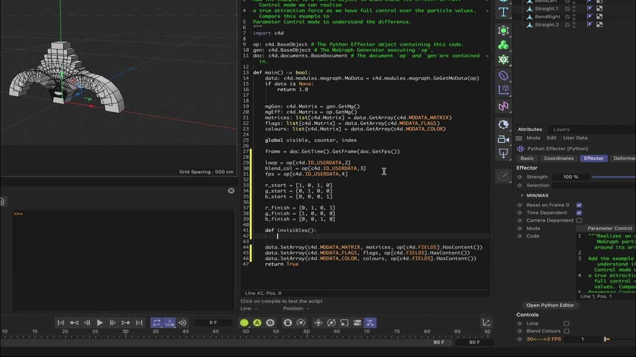Open the axis coordinate tool icon
The image size is (636, 357).
click(503, 90)
